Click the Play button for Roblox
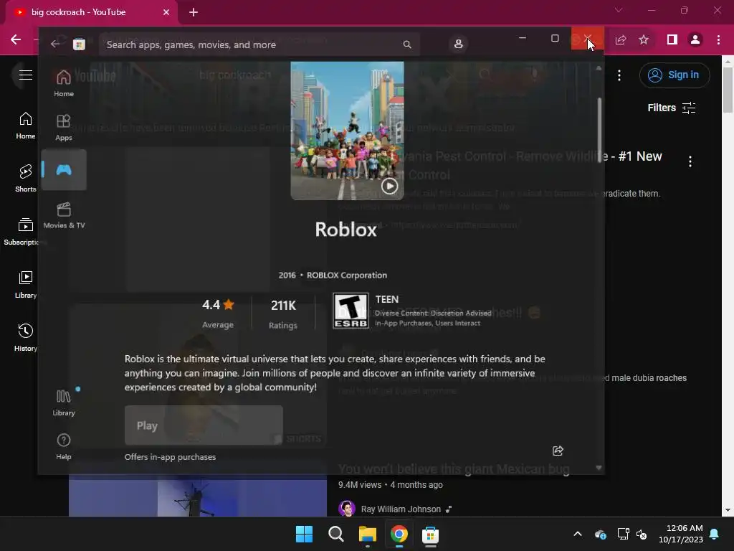734x551 pixels. point(203,425)
